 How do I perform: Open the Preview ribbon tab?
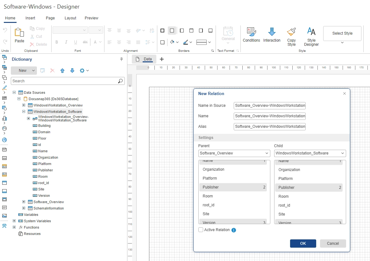click(91, 18)
